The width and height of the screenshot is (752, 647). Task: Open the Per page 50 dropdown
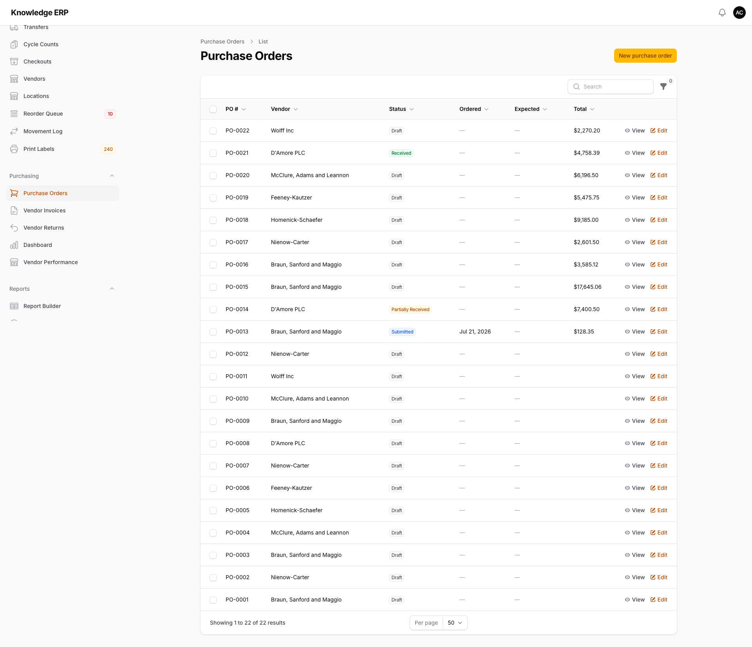[455, 623]
